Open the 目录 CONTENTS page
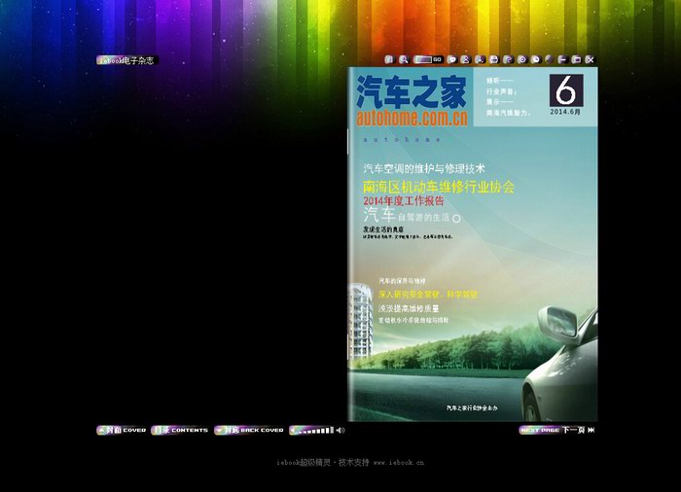Screen dimensions: 681x492 180,430
